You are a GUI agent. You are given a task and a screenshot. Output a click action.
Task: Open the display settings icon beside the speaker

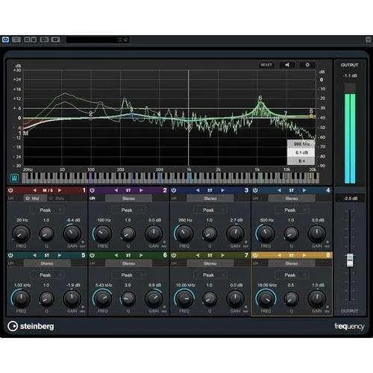(307, 65)
